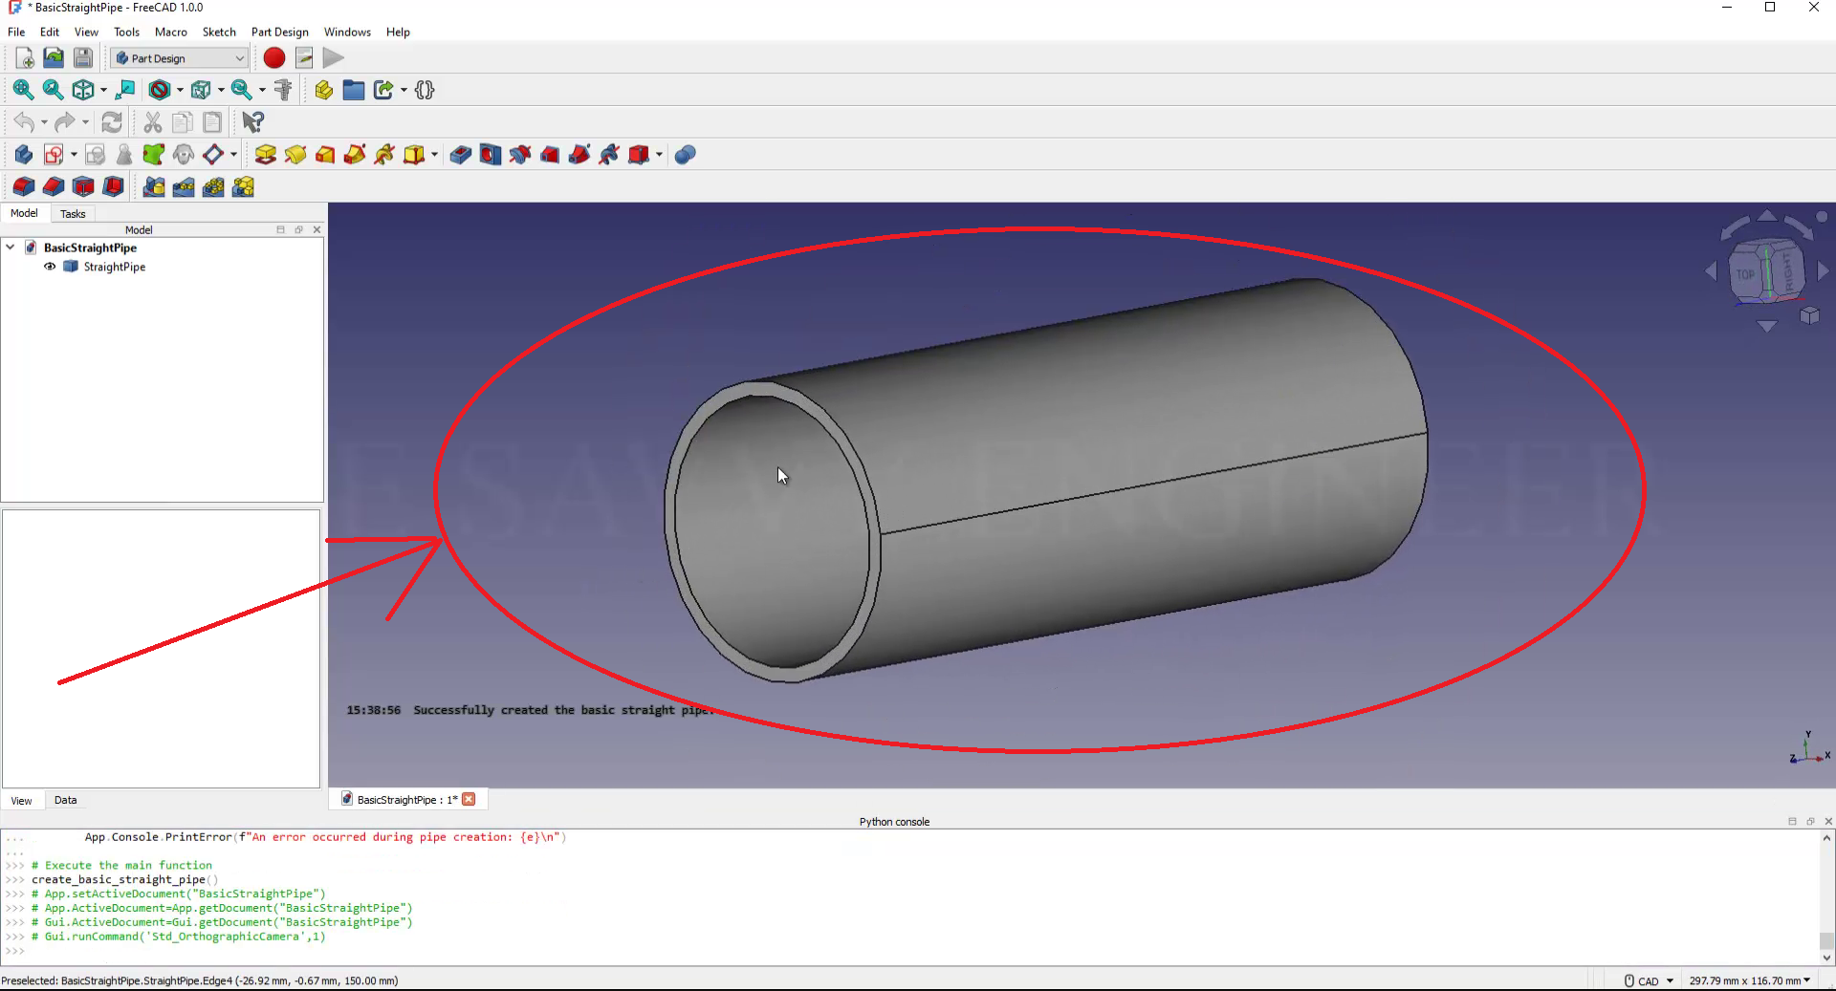Close the BasicStraightPipe document tab
The width and height of the screenshot is (1836, 991).
pyautogui.click(x=469, y=799)
